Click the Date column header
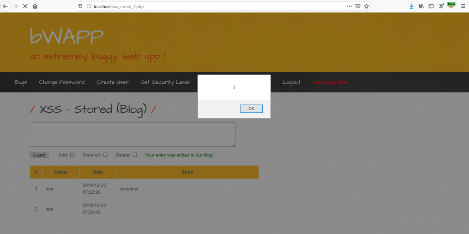Image resolution: width=469 pixels, height=234 pixels. [98, 172]
